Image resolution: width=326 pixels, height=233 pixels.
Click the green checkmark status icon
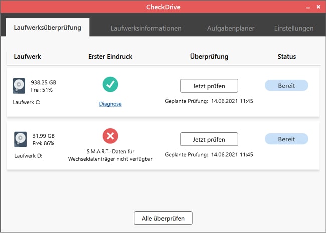[x=110, y=84]
